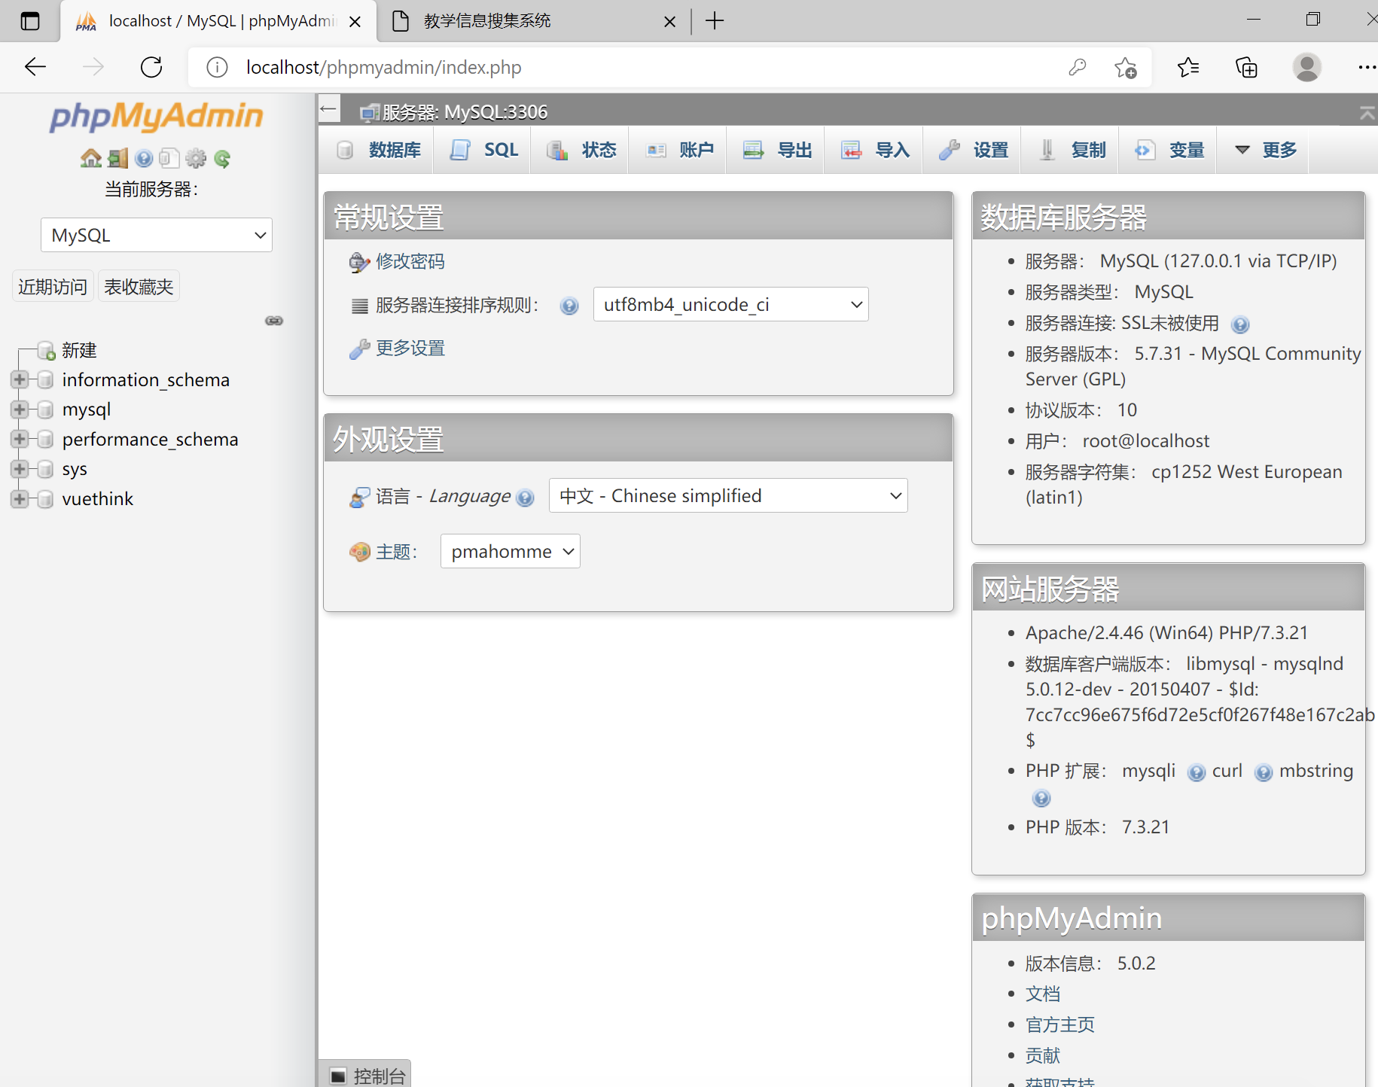Image resolution: width=1378 pixels, height=1087 pixels.
Task: Expand the information_schema database node
Action: pos(20,379)
